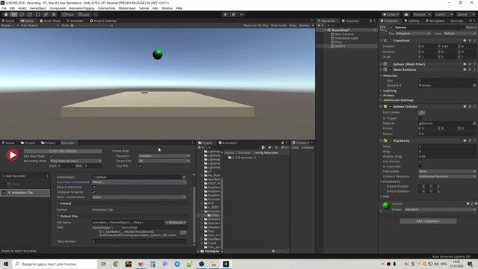
Task: Click the Mute Audio button
Action: coord(279,25)
